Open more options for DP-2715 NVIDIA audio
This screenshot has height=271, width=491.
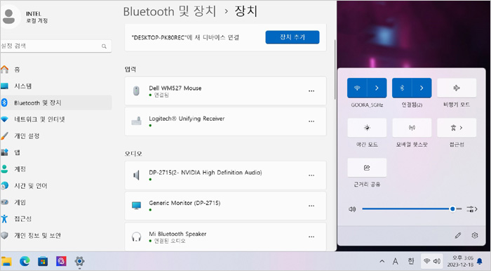point(311,176)
